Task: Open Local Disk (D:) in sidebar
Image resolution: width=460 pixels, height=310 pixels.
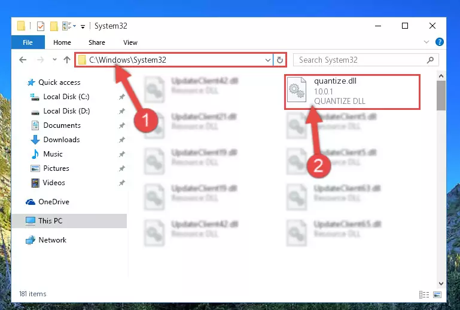Action: pyautogui.click(x=60, y=111)
